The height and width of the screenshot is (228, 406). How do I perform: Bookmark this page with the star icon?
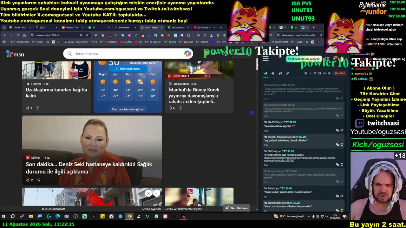pyautogui.click(x=87, y=35)
